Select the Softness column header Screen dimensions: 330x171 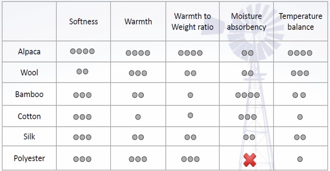tap(83, 21)
